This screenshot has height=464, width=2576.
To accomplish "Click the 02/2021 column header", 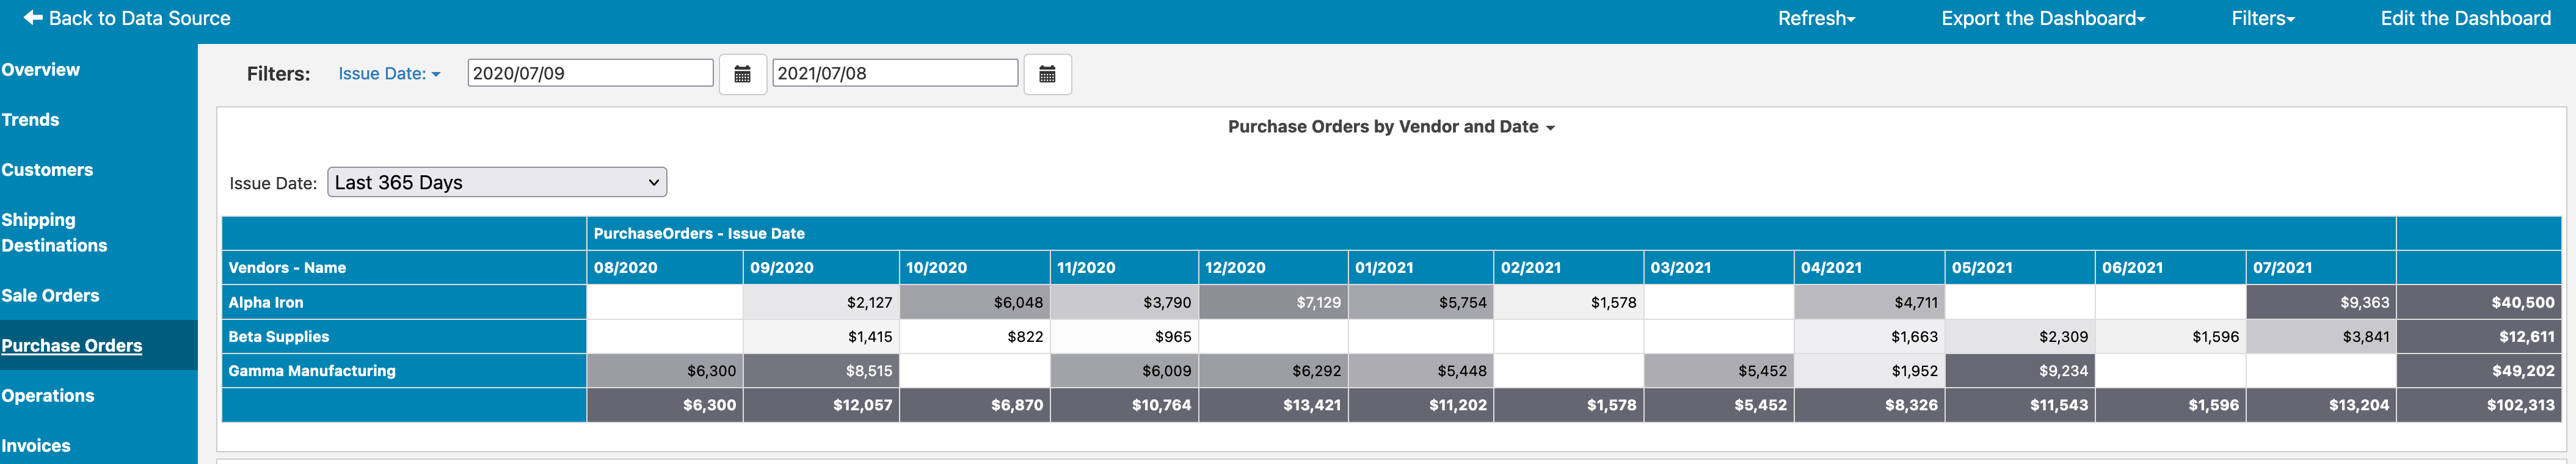I will point(1568,267).
